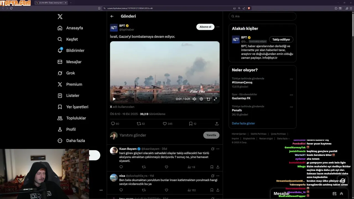Image resolution: width=354 pixels, height=199 pixels.
Task: Click the Brave shields icon in address bar
Action: (249, 8)
